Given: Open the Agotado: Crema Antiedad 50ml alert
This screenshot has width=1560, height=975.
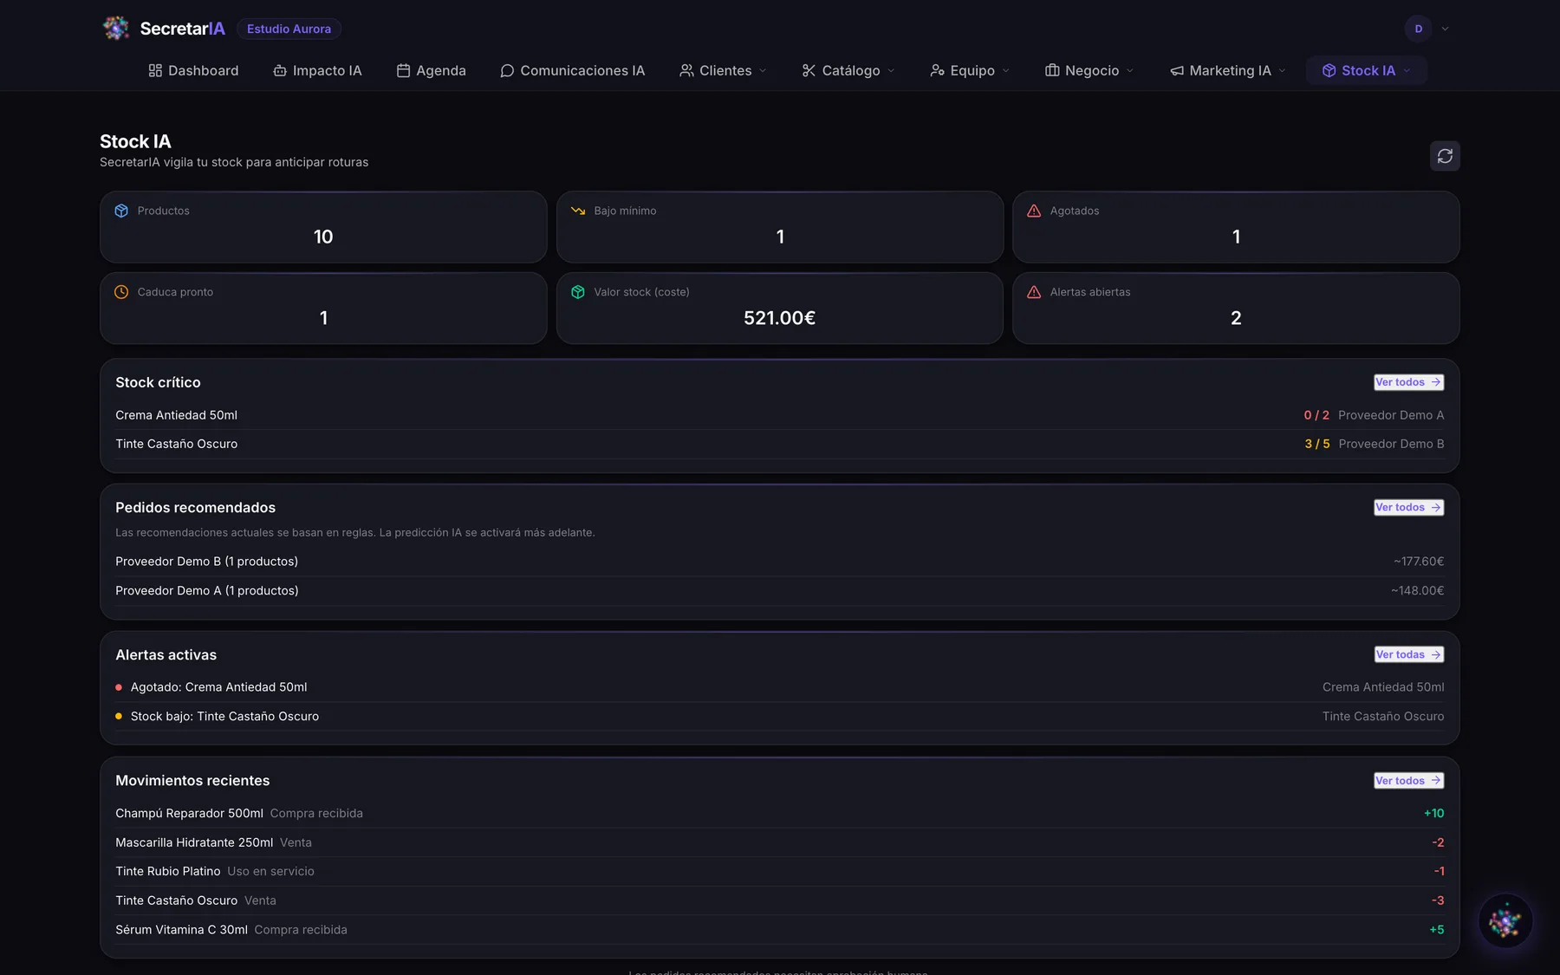Looking at the screenshot, I should (x=780, y=687).
